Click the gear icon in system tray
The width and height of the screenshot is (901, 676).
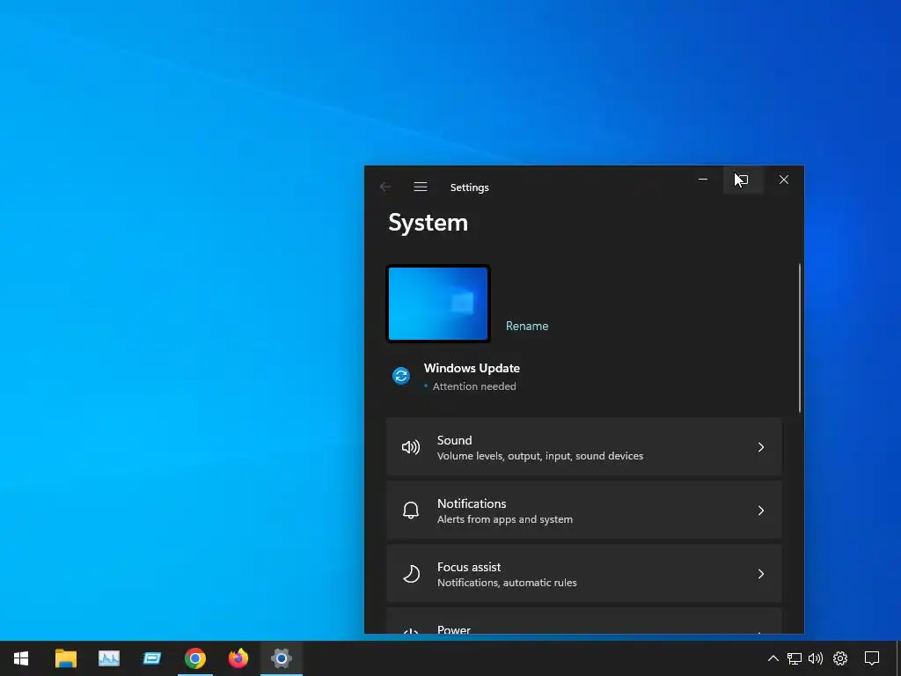pos(840,658)
